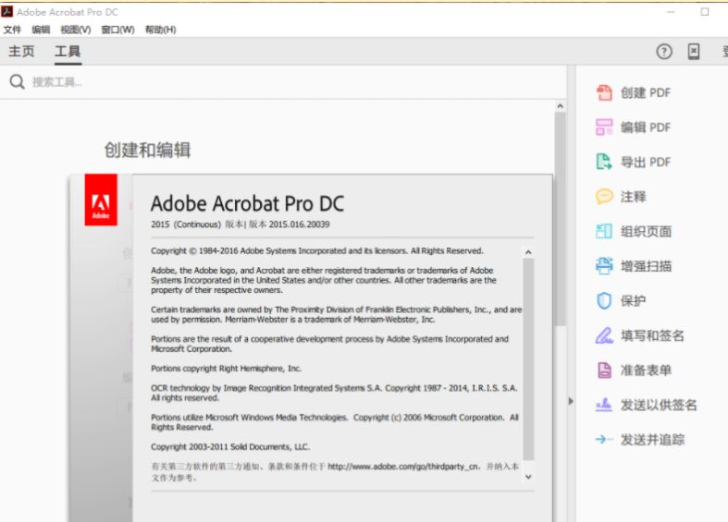Click the Acrobat app icon in title bar
The height and width of the screenshot is (522, 728).
(7, 12)
